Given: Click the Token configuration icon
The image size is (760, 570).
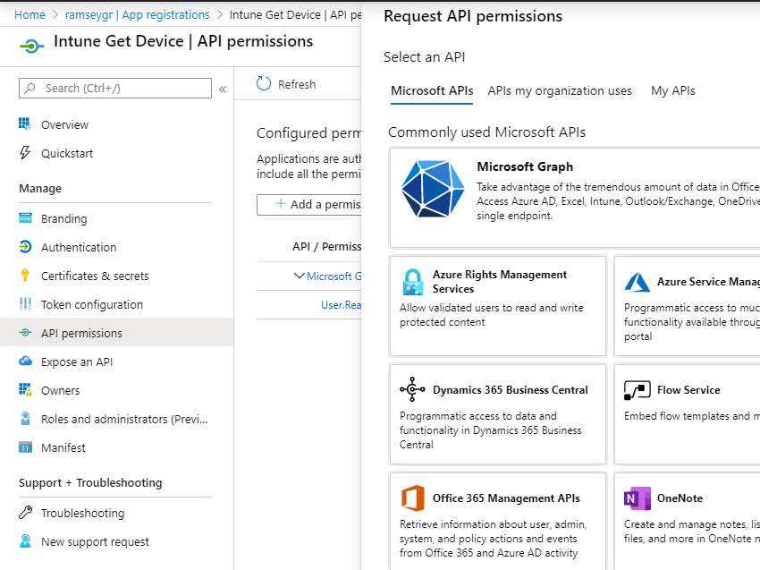Looking at the screenshot, I should (26, 304).
